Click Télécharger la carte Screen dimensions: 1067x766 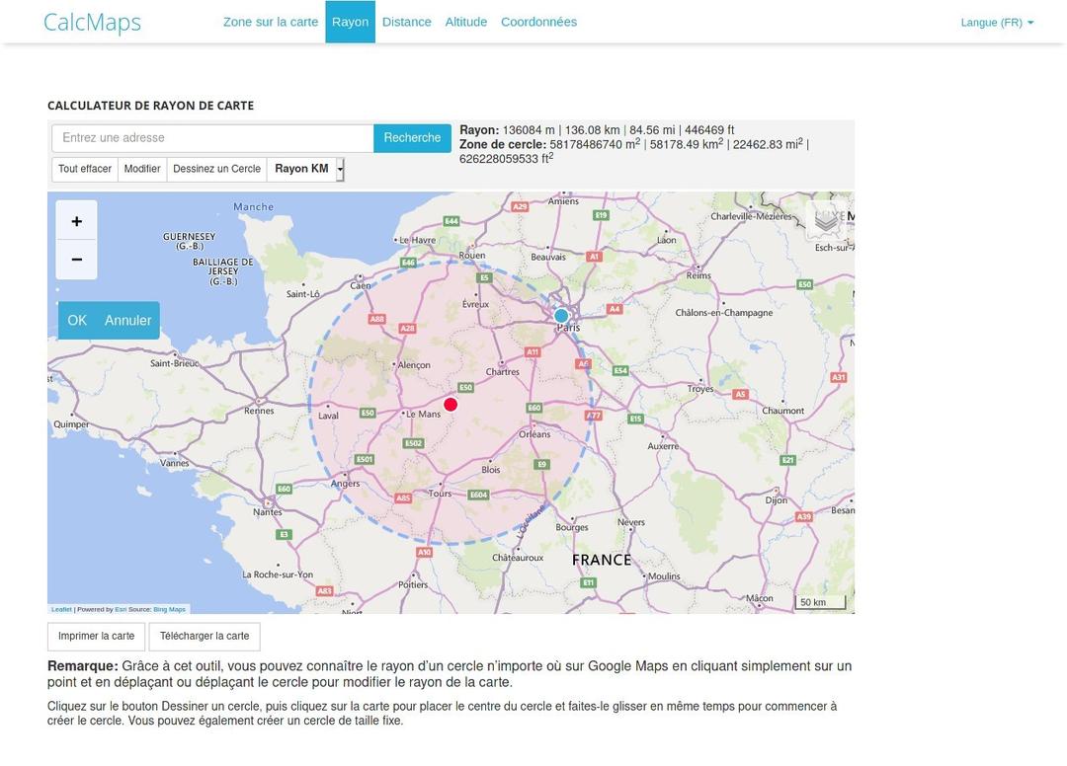[205, 637]
